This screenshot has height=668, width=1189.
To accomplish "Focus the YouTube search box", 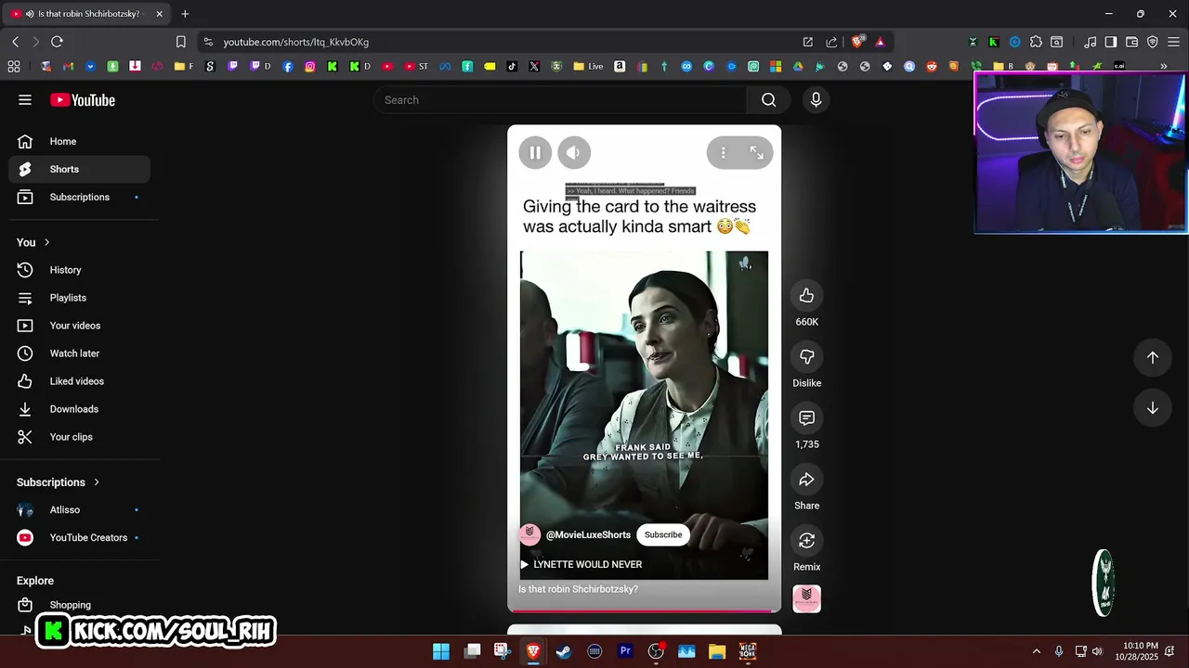I will 560,100.
